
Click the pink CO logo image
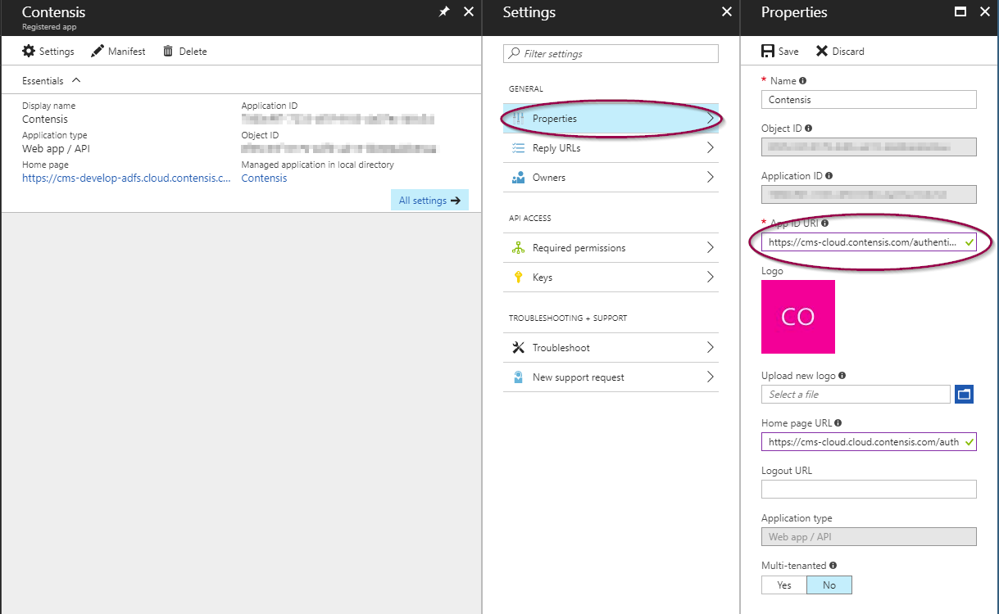(x=798, y=317)
